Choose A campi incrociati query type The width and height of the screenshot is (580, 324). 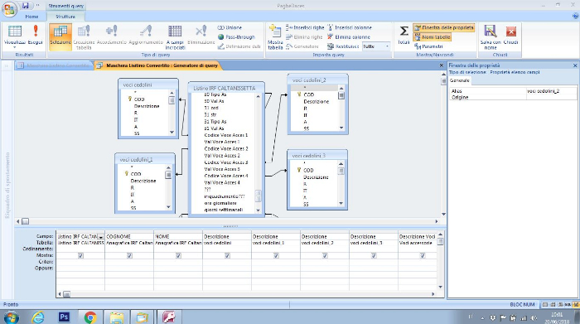point(175,37)
